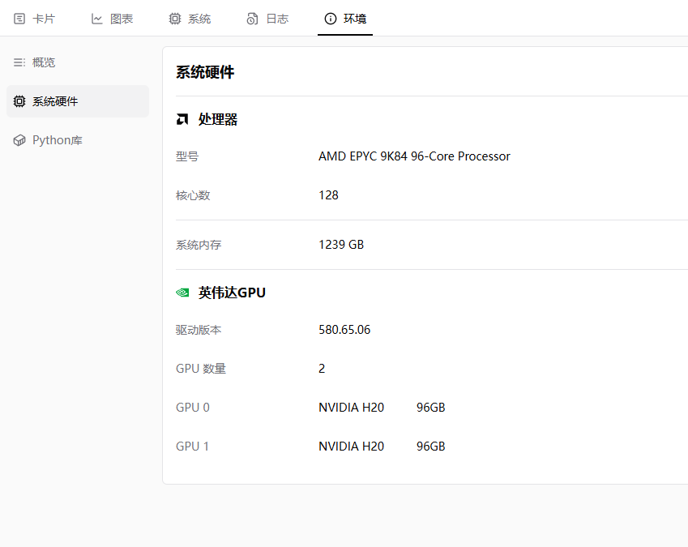This screenshot has height=547, width=688.
Task: Click the GPU count value 2
Action: tap(322, 369)
